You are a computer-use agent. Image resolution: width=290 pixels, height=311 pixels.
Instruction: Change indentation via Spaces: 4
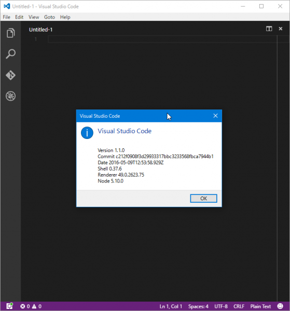click(198, 306)
